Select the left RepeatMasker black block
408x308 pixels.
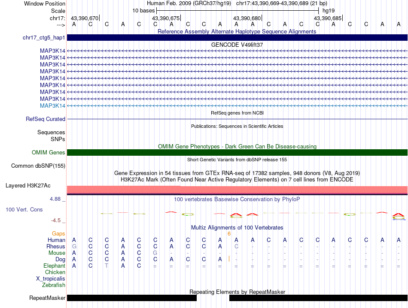tap(132, 298)
